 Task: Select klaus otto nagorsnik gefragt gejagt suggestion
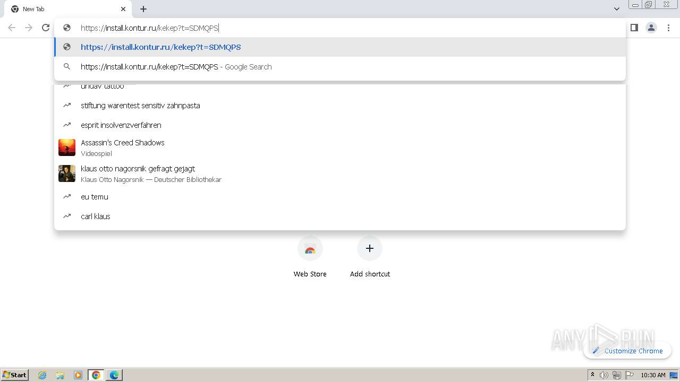(340, 173)
